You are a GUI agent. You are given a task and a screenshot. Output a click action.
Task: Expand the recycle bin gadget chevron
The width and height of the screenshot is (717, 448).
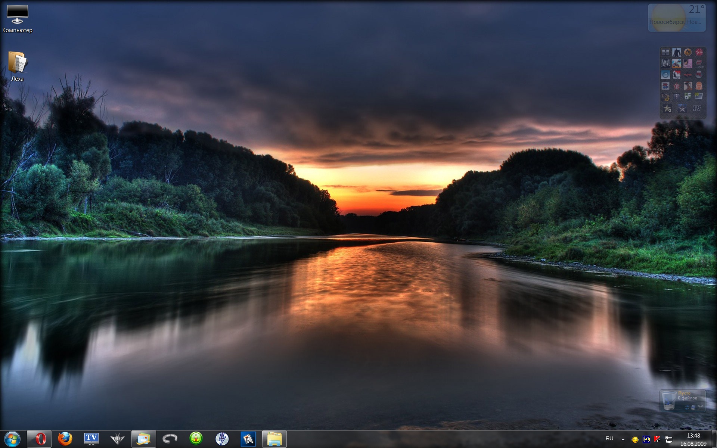coord(700,406)
